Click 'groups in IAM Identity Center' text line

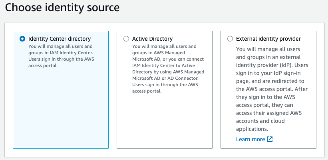click(61, 53)
